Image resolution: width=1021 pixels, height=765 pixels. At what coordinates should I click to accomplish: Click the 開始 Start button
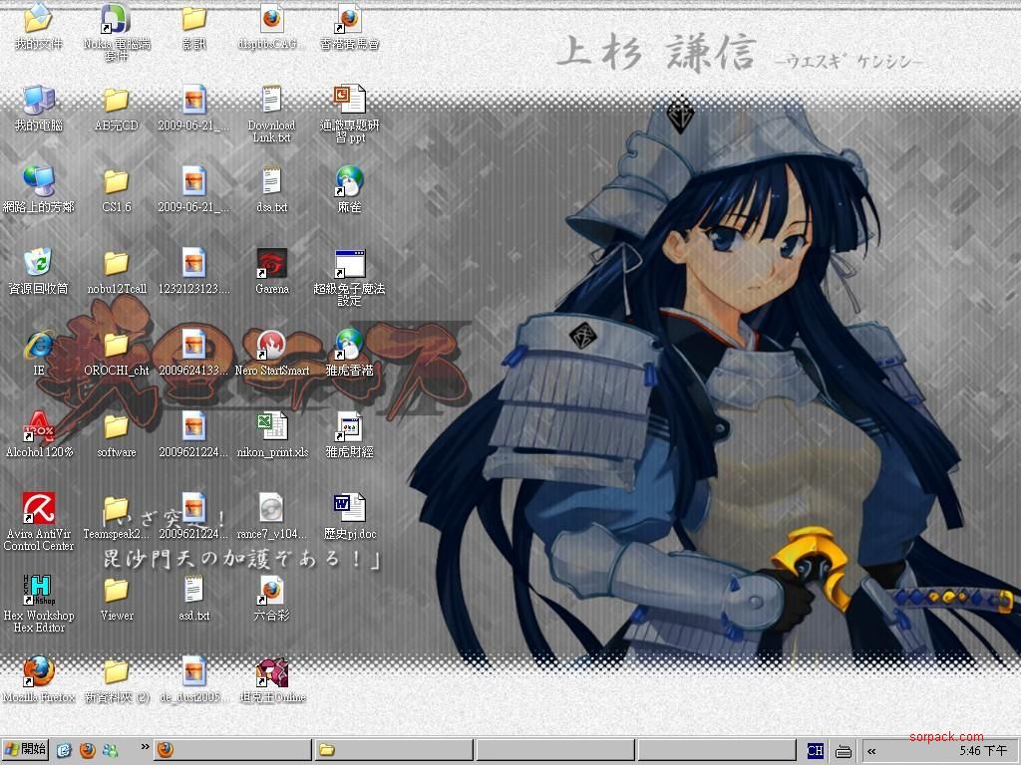tap(26, 750)
